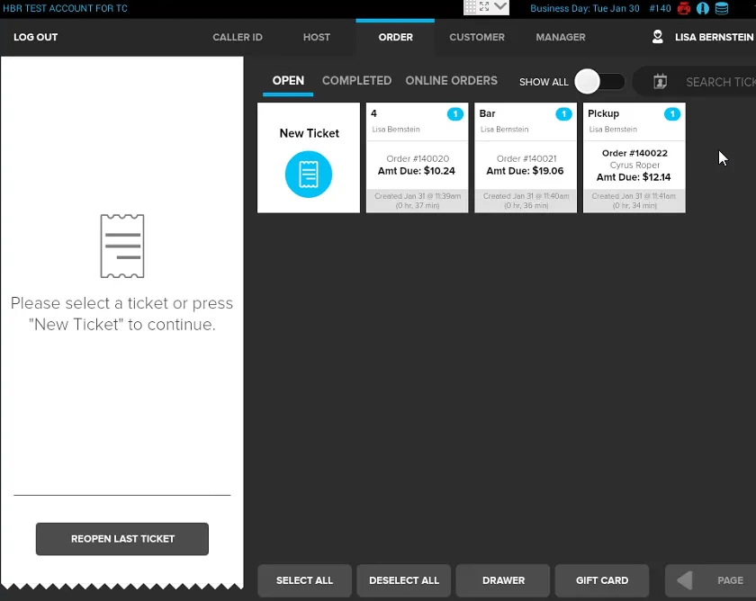Show the Open tickets tab
The height and width of the screenshot is (601, 756).
[x=288, y=80]
